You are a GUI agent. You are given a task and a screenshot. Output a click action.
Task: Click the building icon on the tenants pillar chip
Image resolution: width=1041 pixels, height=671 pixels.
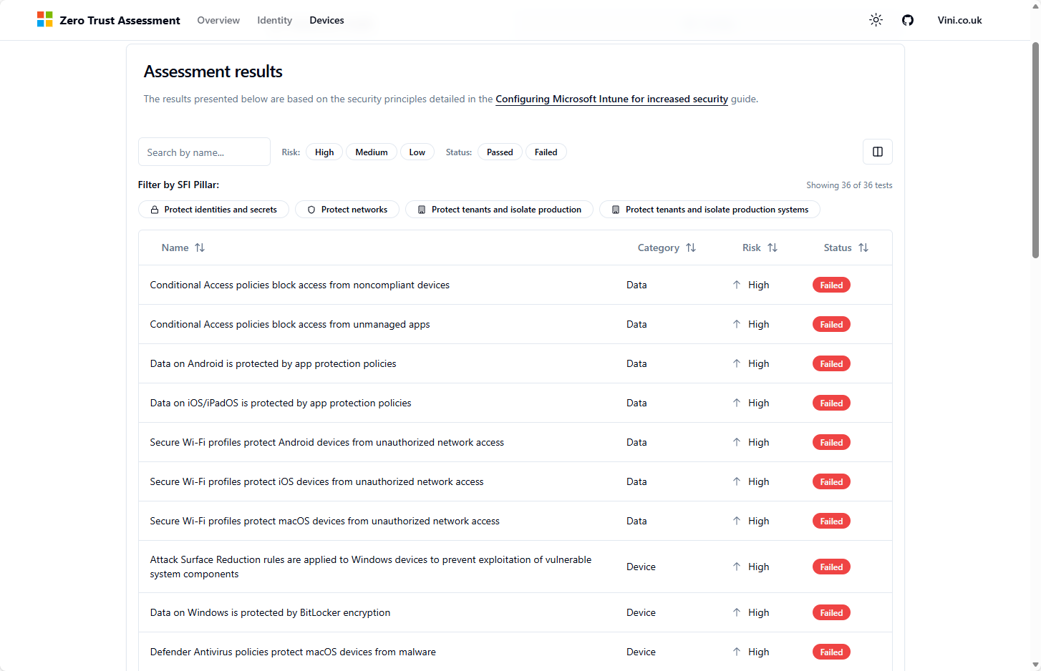(x=422, y=209)
